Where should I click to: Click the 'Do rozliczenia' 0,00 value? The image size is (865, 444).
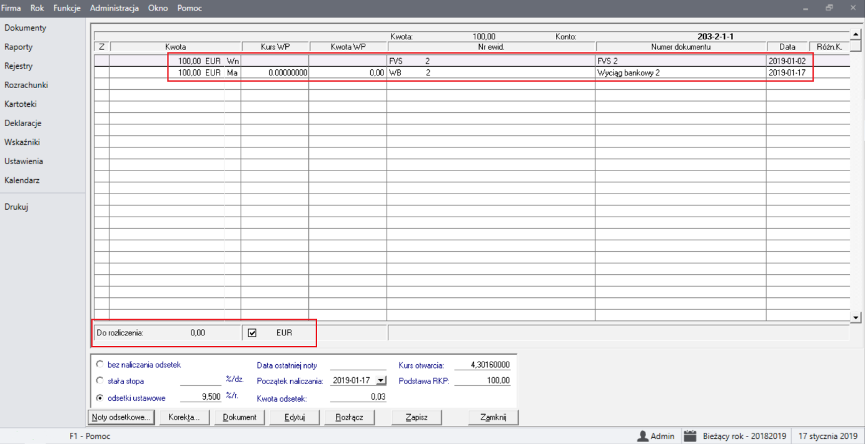[x=198, y=333]
